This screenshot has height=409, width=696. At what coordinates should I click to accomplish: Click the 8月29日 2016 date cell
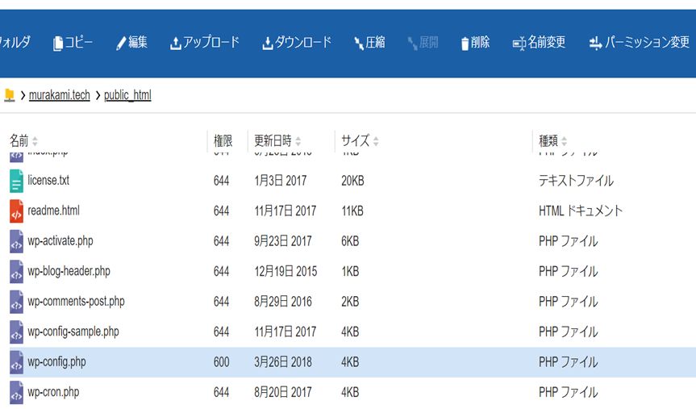[x=283, y=302]
